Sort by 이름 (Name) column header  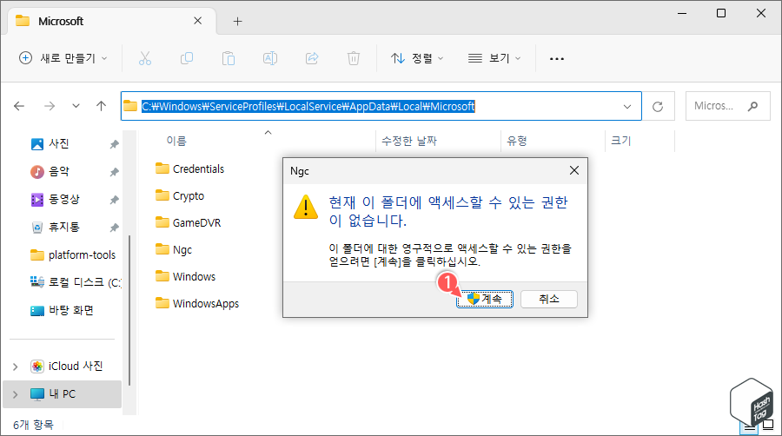(176, 141)
